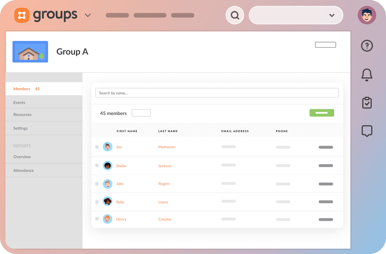Select the checkbox for Bella Lopez
This screenshot has width=386, height=254.
[97, 202]
